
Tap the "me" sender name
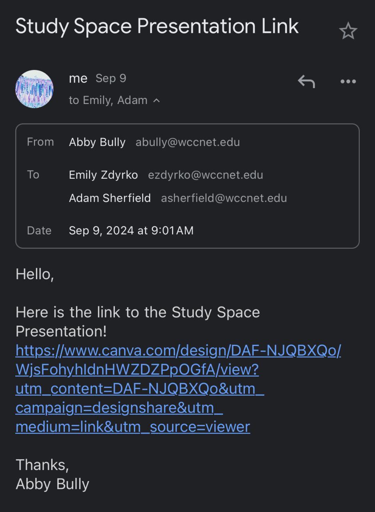click(x=78, y=78)
